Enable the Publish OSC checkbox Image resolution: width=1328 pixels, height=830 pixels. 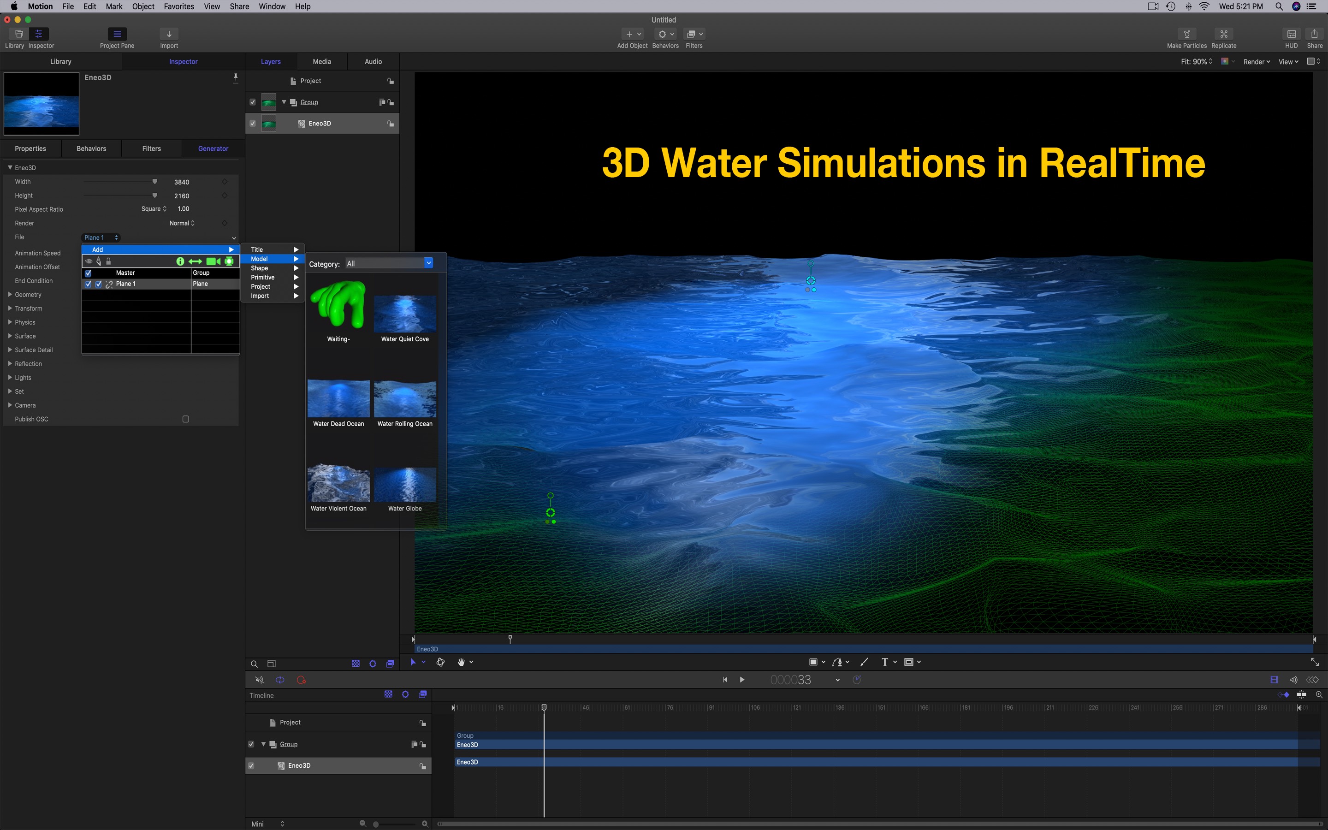185,419
